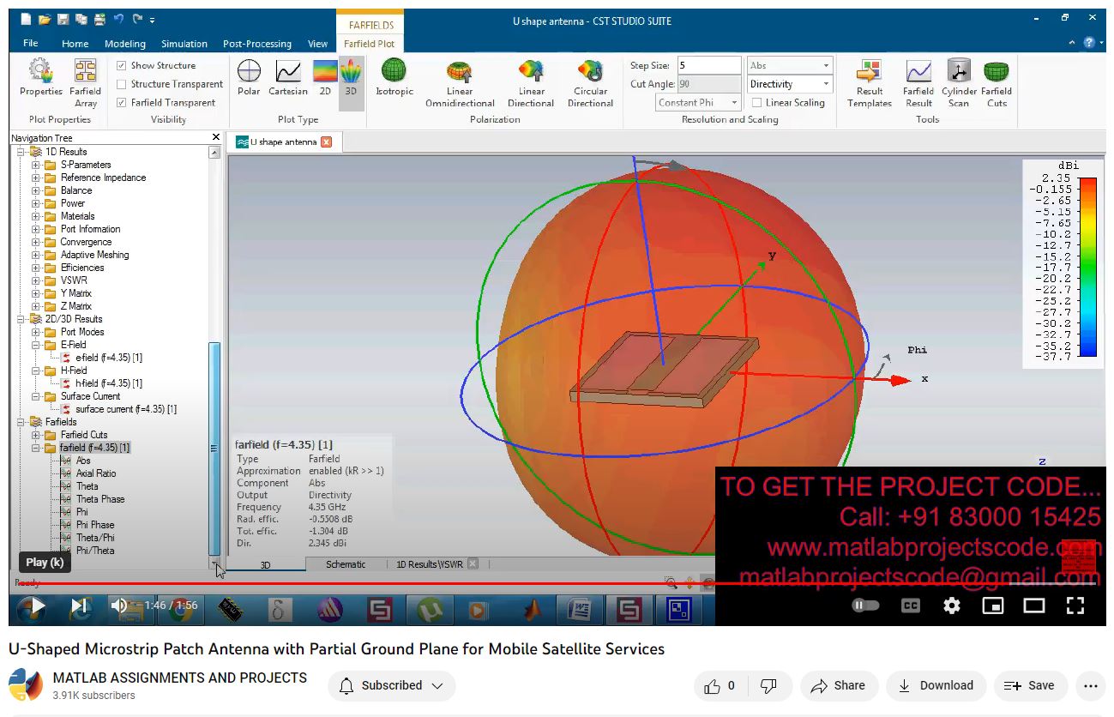1114x717 pixels.
Task: Enable Structure Transparent checkbox
Action: (x=122, y=84)
